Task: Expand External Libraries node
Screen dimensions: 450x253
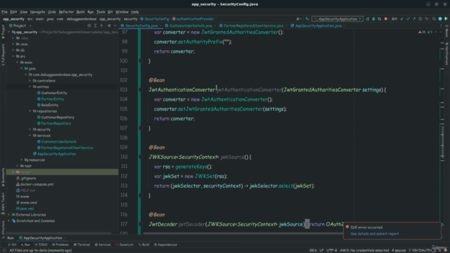Action: coord(9,214)
